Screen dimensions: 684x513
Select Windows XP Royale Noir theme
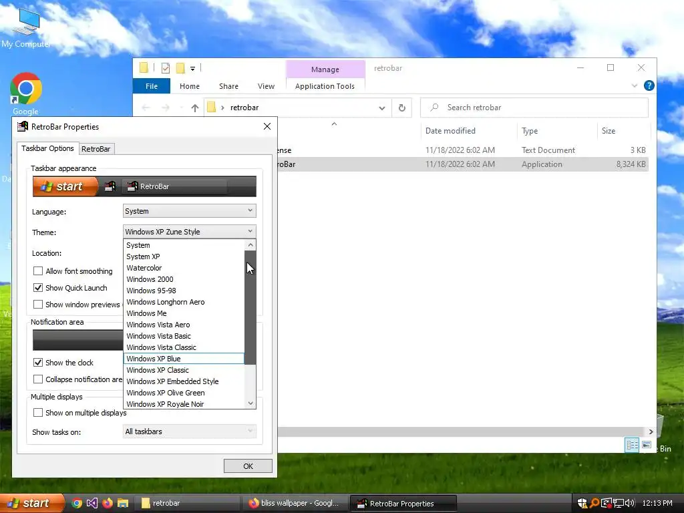(184, 404)
